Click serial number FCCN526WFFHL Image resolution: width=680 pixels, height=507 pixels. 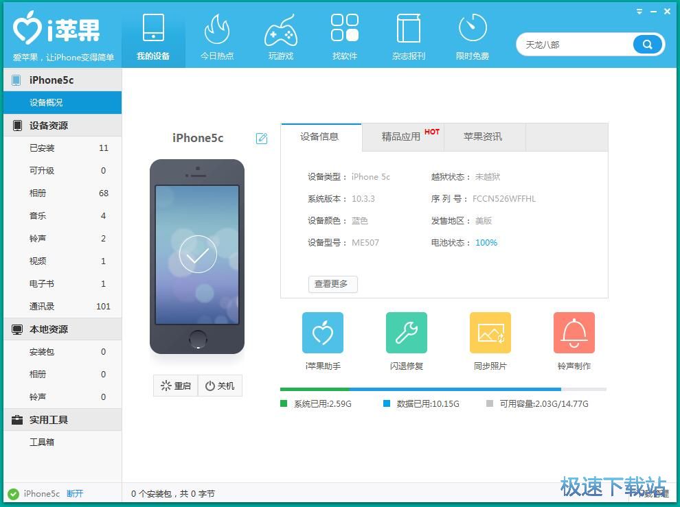pos(504,199)
